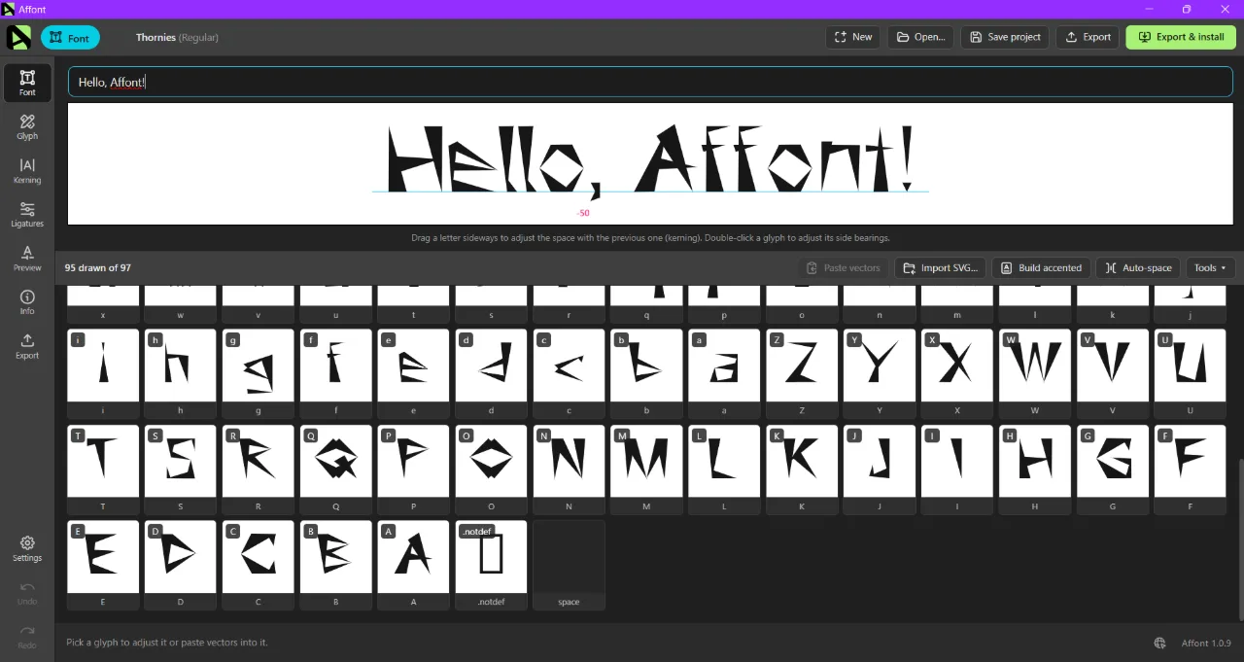Click the Thornies (Regular) font name
Viewport: 1244px width, 662px height.
pos(177,38)
